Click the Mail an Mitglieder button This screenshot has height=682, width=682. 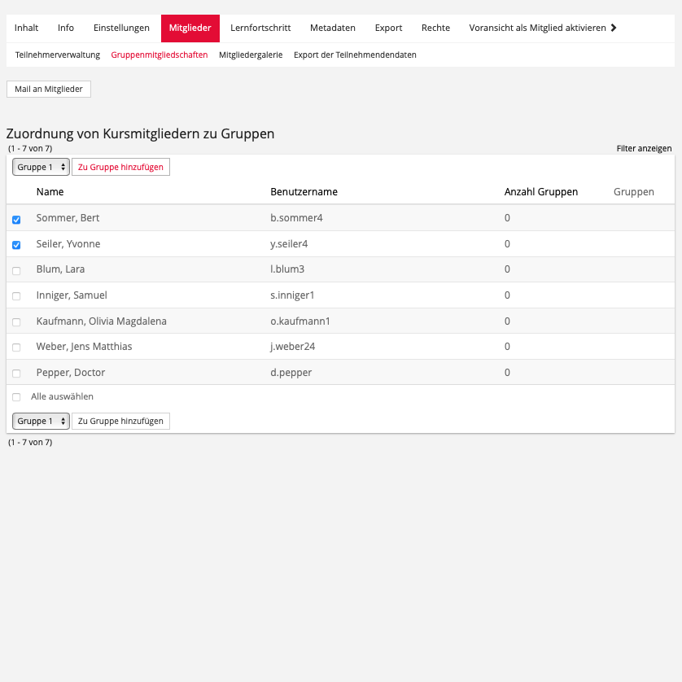(49, 89)
